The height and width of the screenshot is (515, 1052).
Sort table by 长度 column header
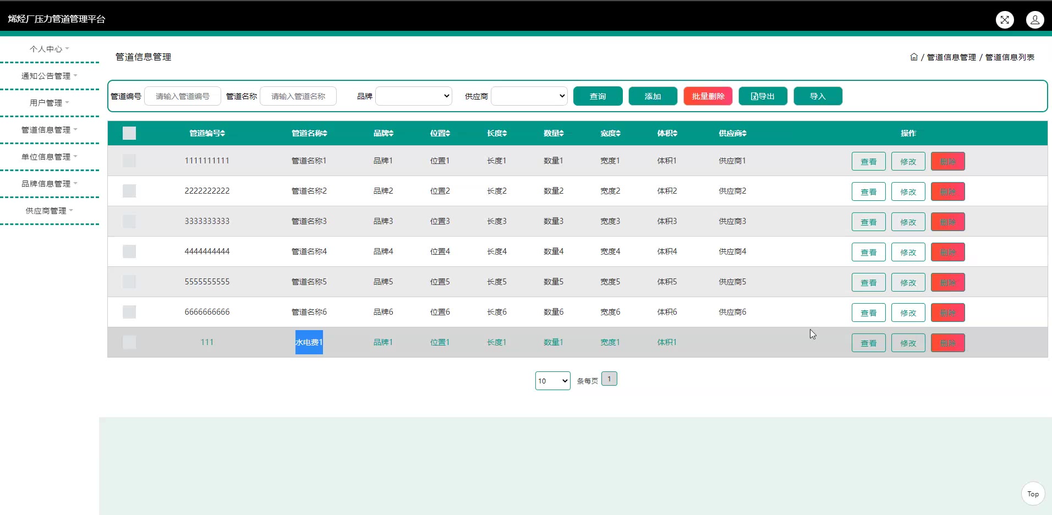(496, 133)
